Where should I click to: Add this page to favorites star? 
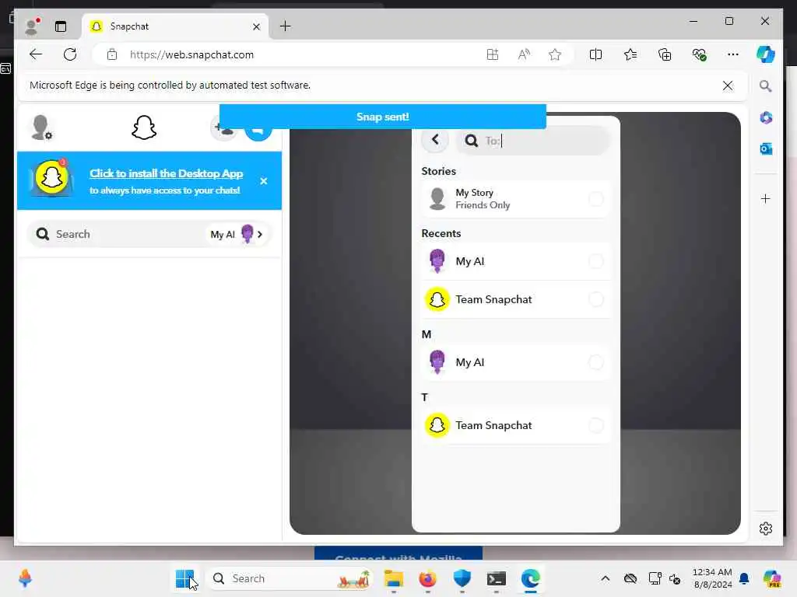tap(555, 54)
